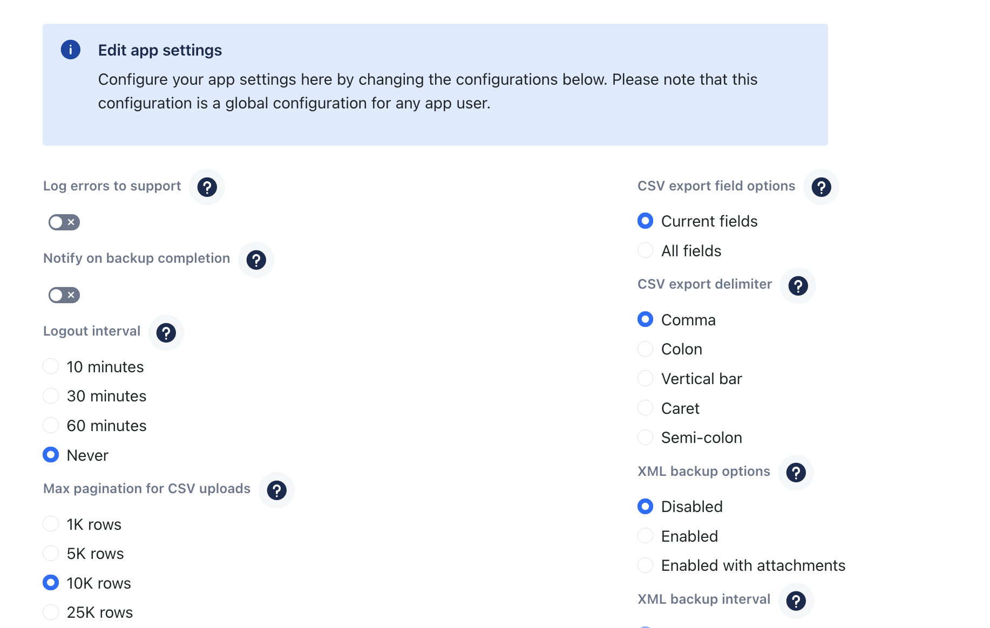
Task: Enable XML backup with attachments
Action: pyautogui.click(x=645, y=565)
